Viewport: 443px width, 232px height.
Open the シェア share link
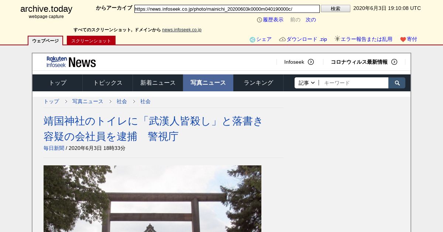tap(264, 39)
